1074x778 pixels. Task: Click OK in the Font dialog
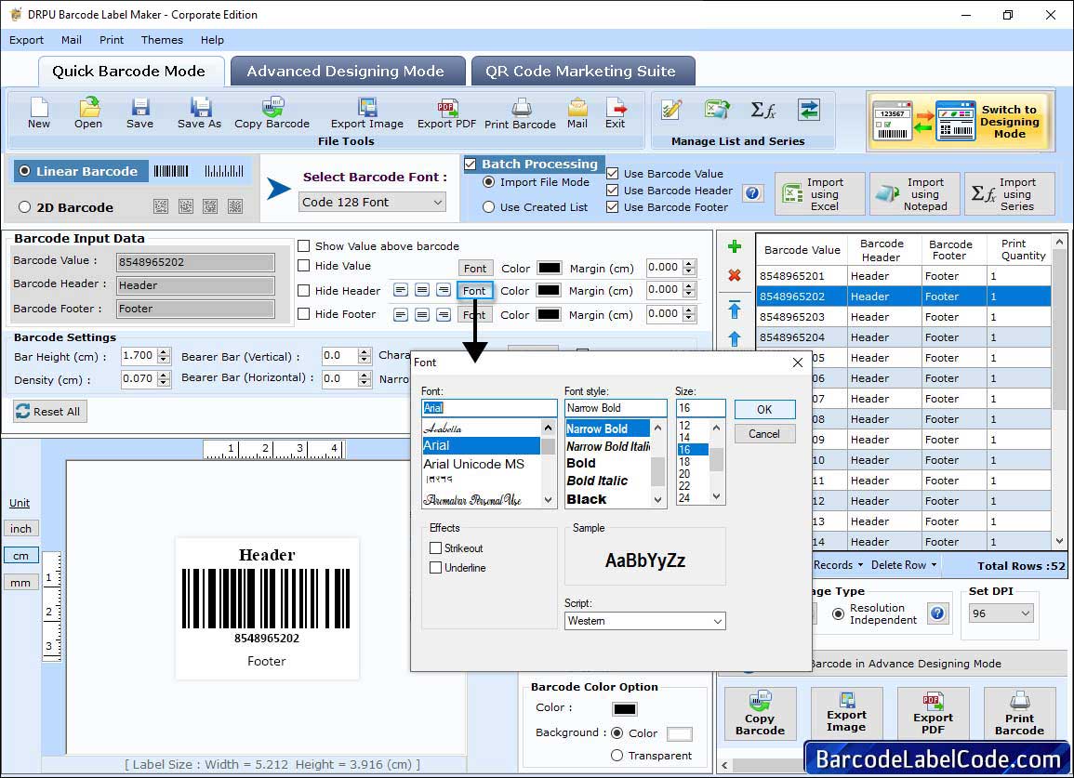point(764,410)
